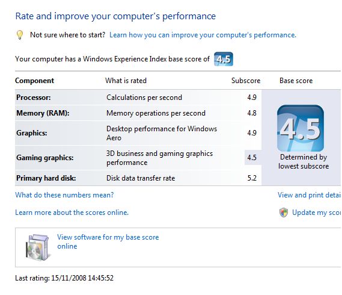Click Update my score link

317,213
